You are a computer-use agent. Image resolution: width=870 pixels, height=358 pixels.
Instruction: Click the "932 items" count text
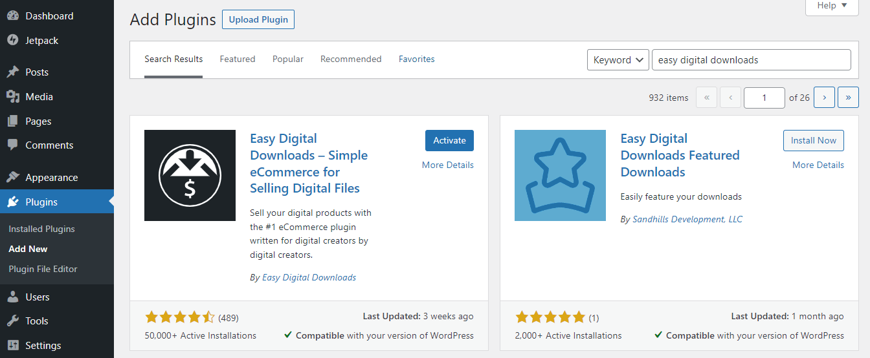coord(669,98)
